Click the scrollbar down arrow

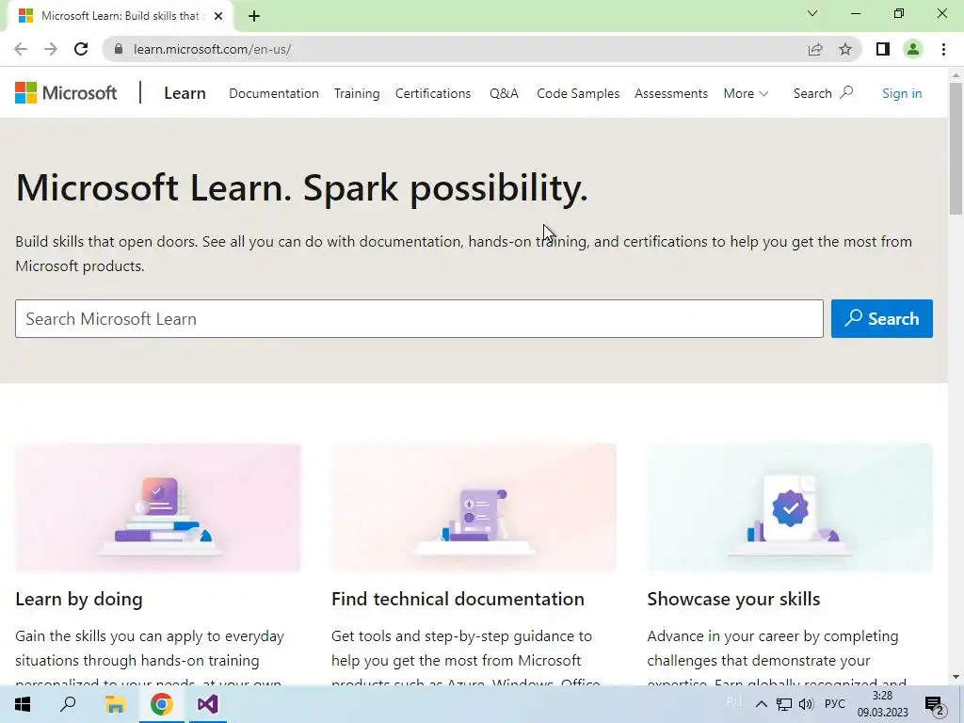click(956, 677)
